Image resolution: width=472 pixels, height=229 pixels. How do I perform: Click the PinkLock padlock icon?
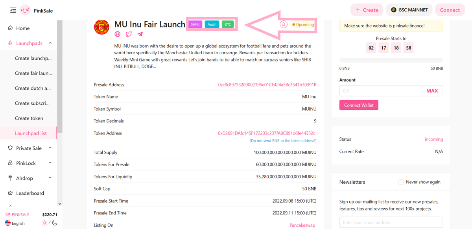tap(10, 163)
